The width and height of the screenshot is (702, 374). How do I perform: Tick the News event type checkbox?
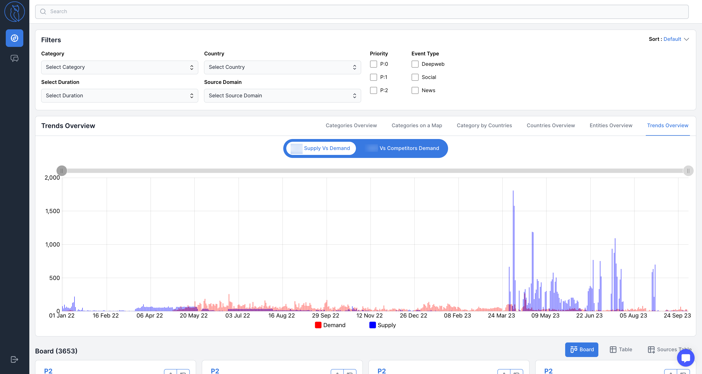(415, 90)
